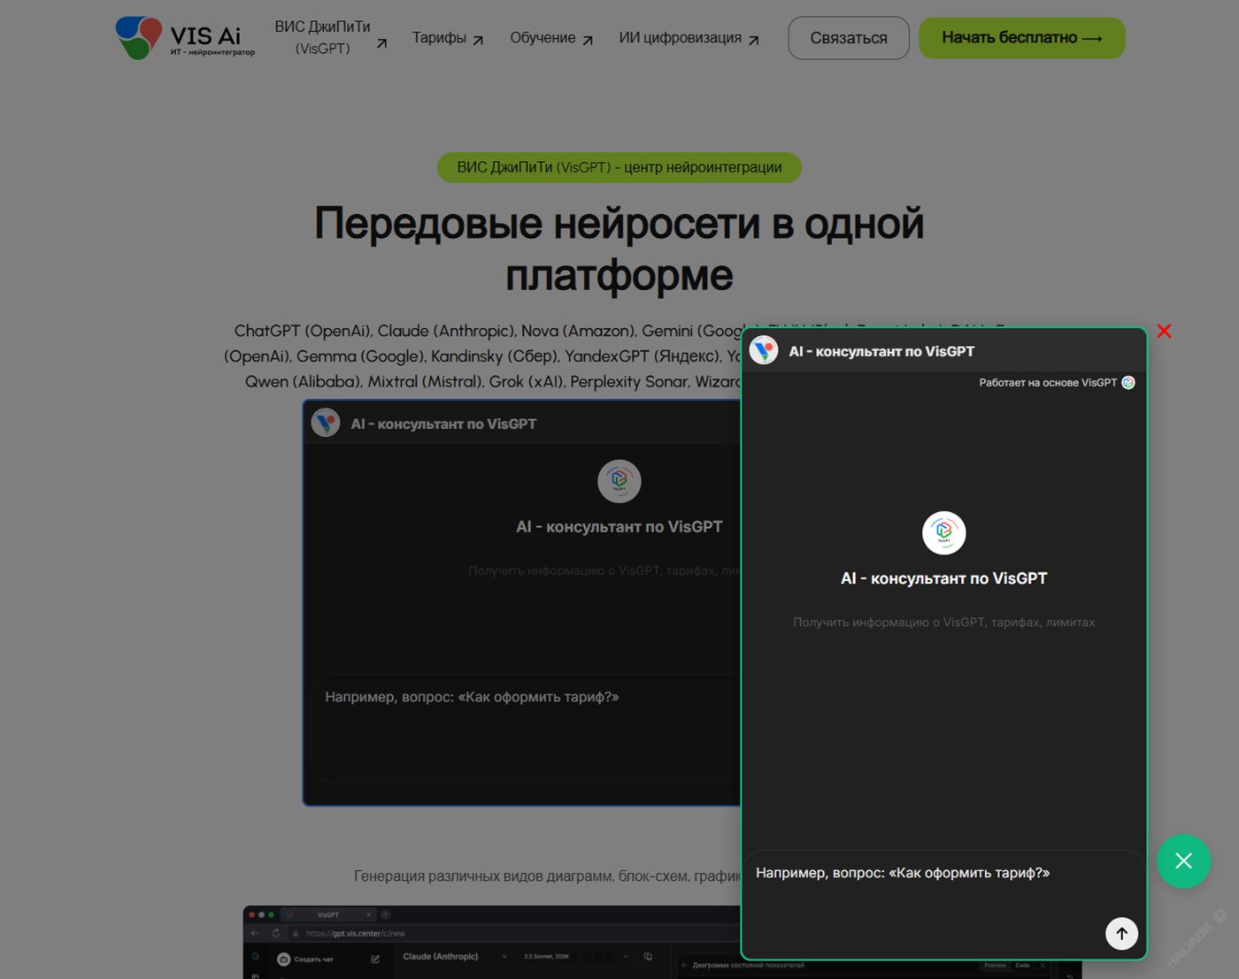Click the «Начать бесплатно» button
Screen dimensions: 1239x979
pyautogui.click(x=1021, y=37)
